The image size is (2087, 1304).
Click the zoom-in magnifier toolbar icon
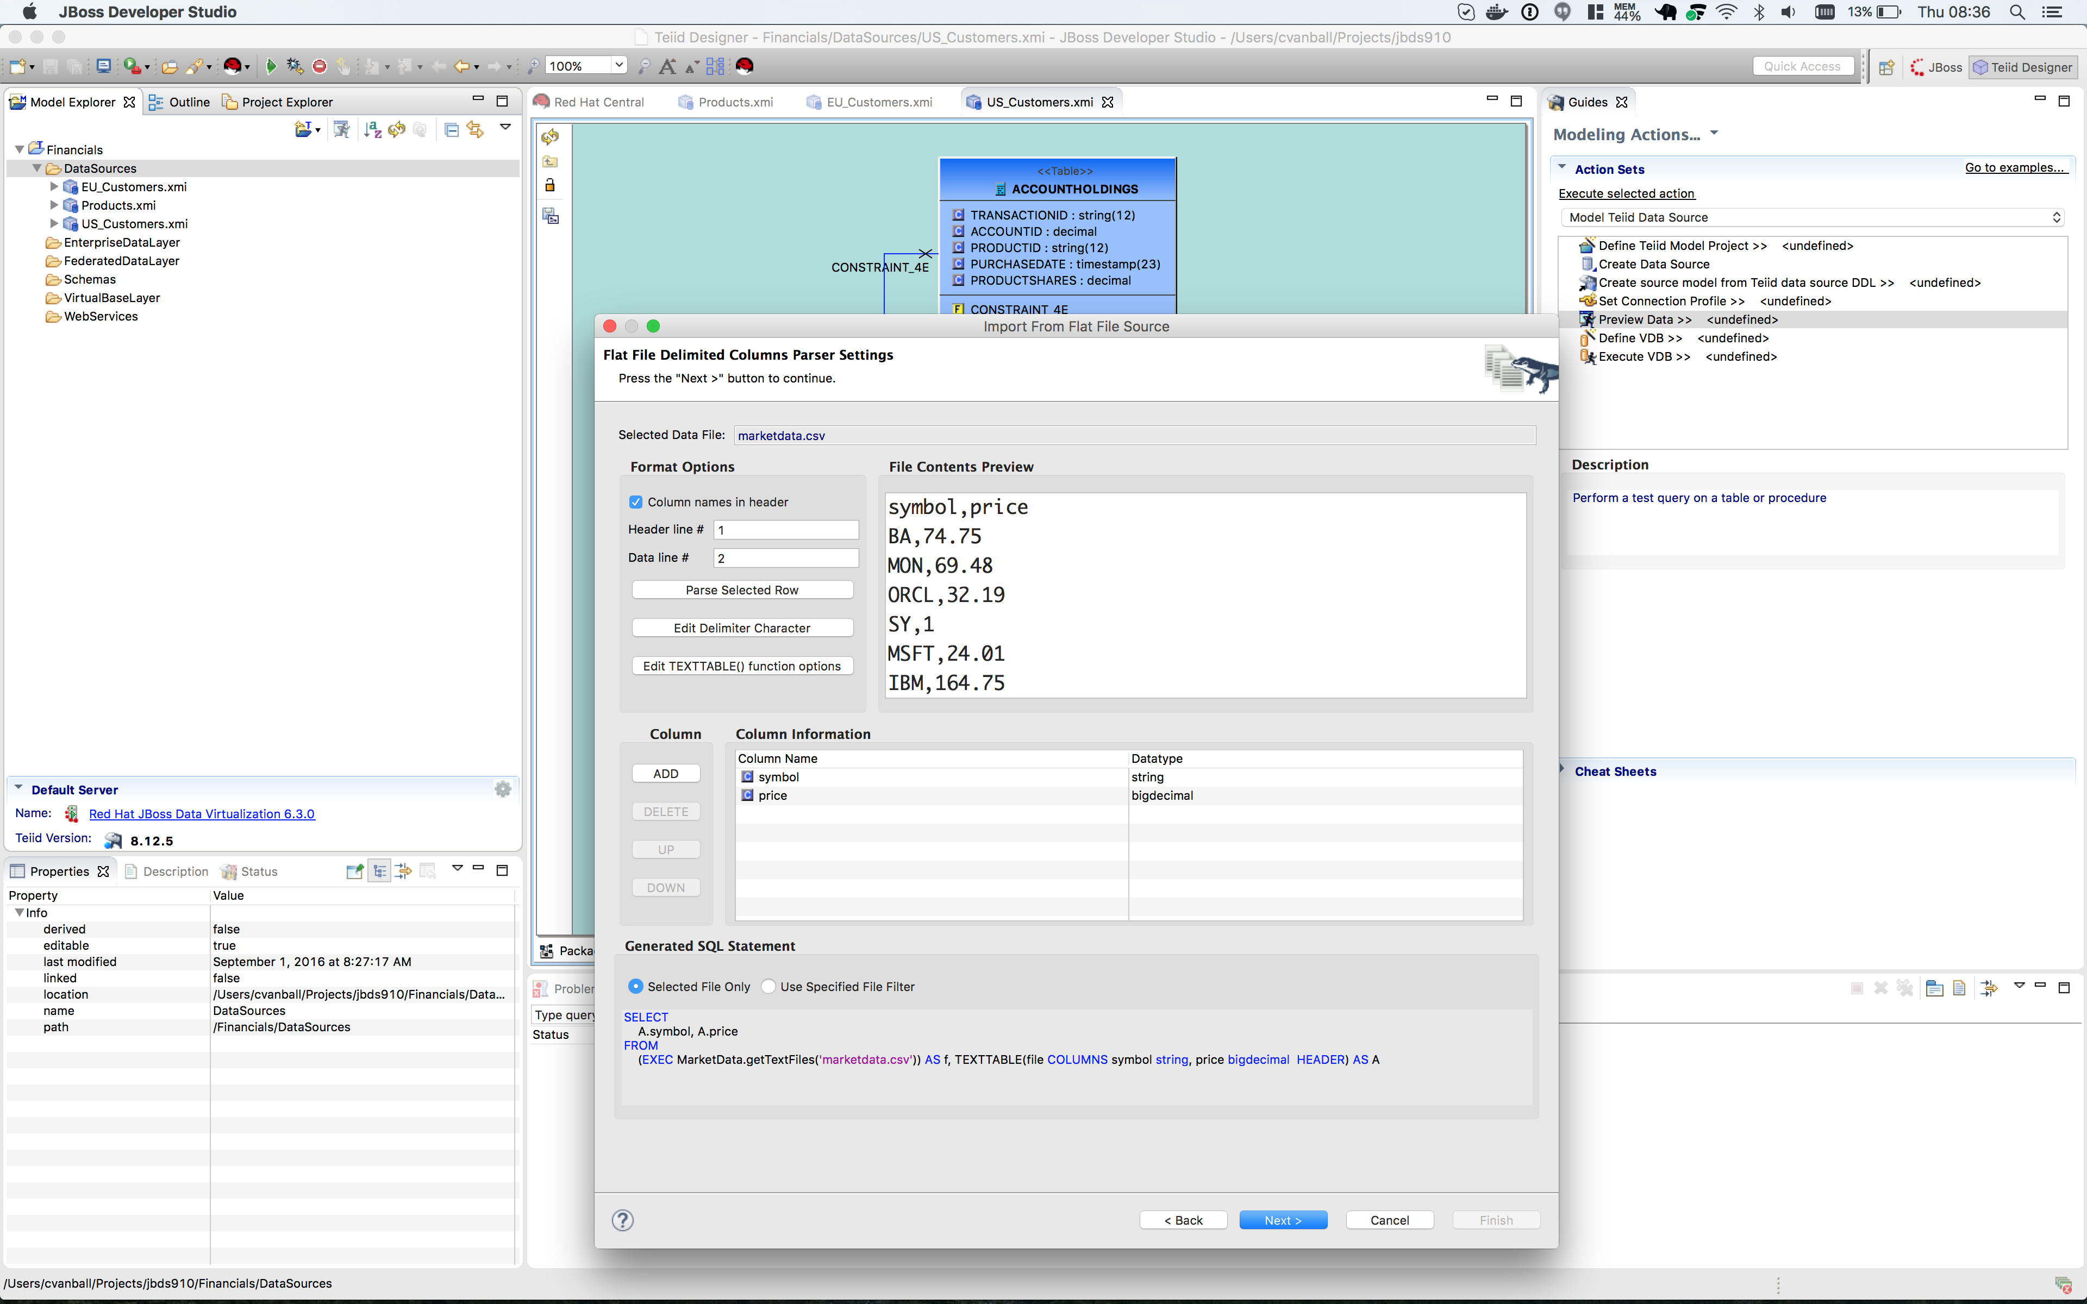coord(533,66)
